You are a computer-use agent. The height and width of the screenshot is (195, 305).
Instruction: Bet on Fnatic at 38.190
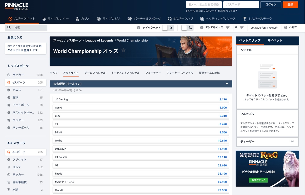point(141,174)
